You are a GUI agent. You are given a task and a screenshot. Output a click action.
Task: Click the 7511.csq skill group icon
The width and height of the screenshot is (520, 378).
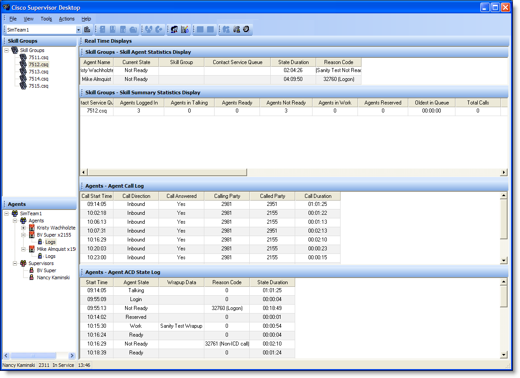[23, 57]
